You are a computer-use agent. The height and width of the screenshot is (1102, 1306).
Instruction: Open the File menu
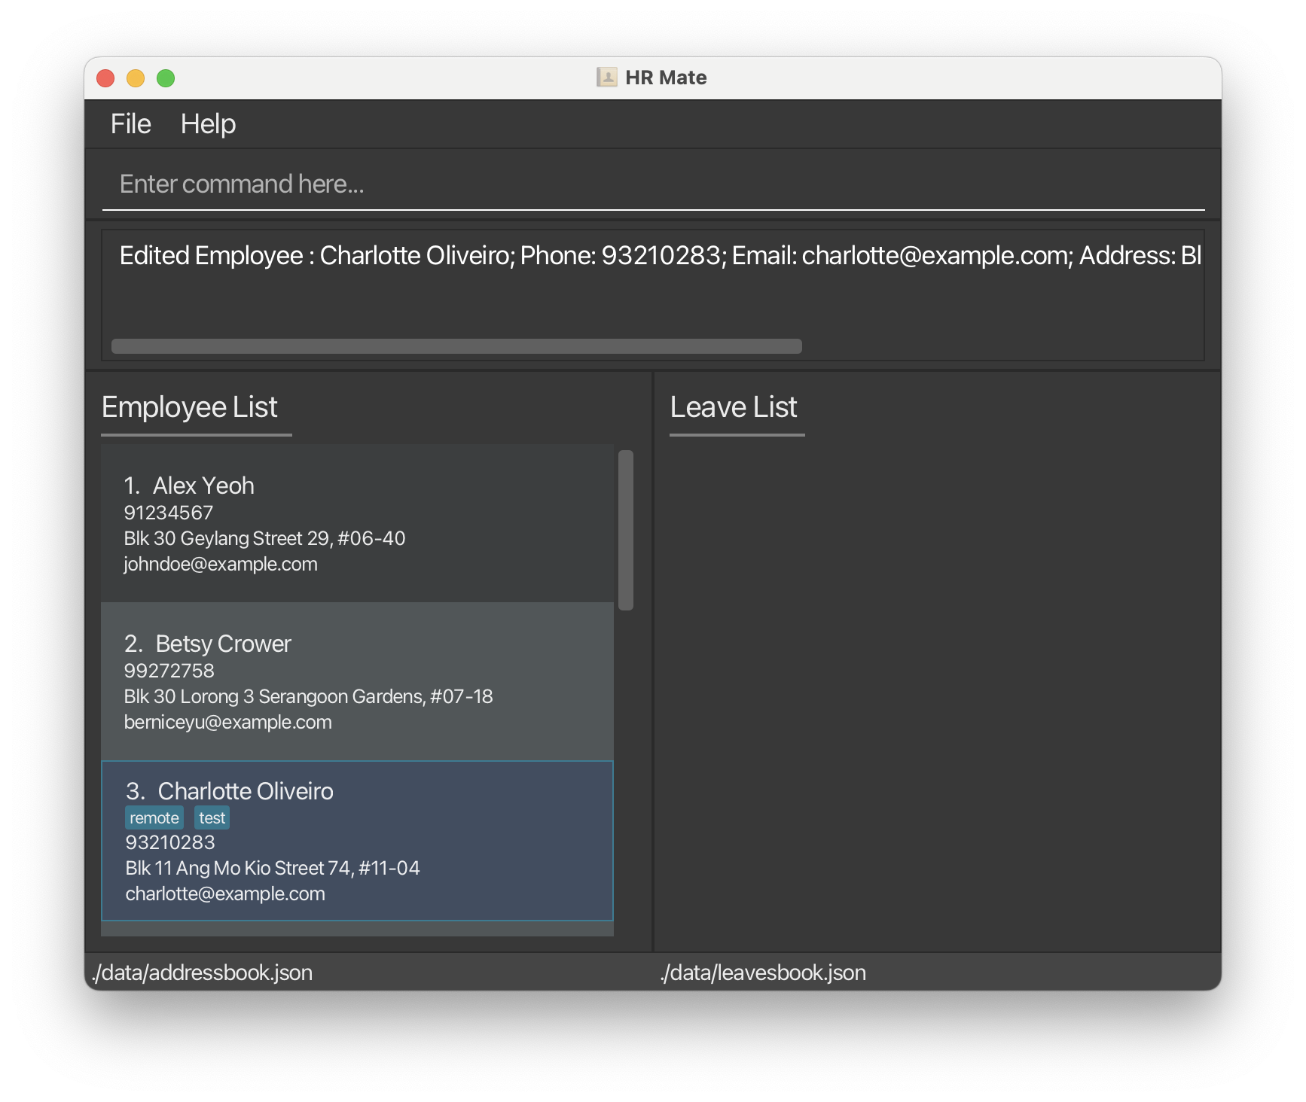130,124
